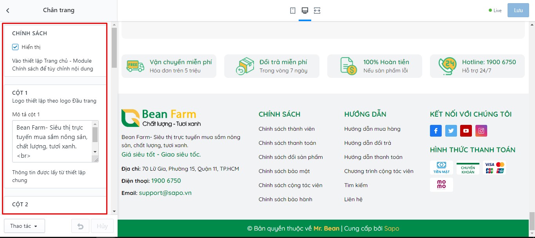Open Hướng dẫn mua hàng link

[x=372, y=129]
